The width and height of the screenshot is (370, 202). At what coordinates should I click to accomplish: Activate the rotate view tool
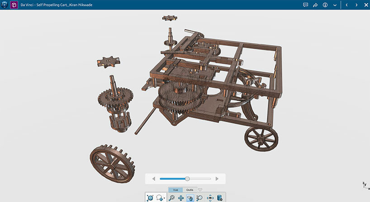pos(190,197)
